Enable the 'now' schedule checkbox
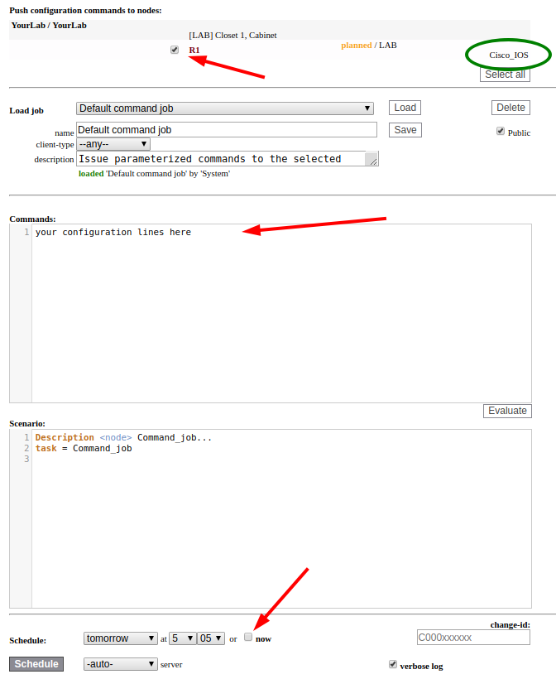Viewport: 556px width, 679px height. coord(248,637)
